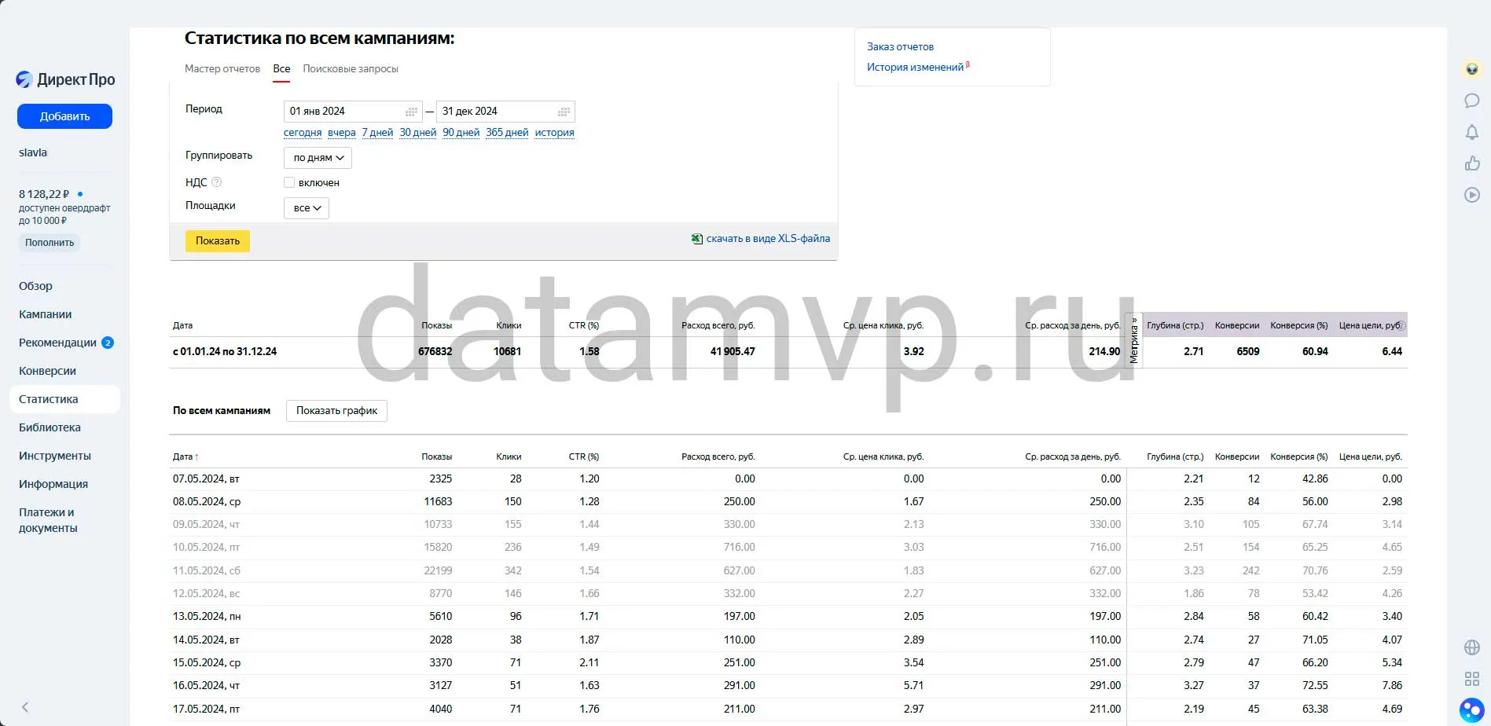Viewport: 1491px width, 726px height.
Task: Sort table by Дата column header
Action: click(x=185, y=456)
